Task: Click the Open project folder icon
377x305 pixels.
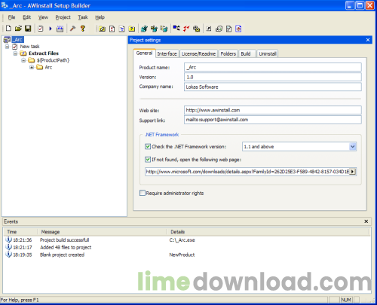Action: [18, 29]
